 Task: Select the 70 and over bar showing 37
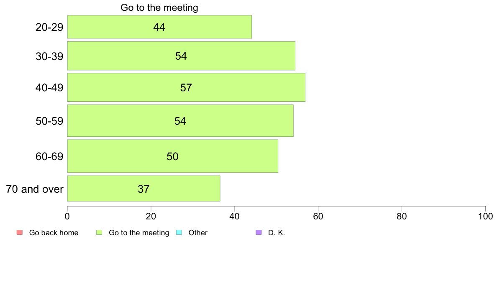[143, 189]
